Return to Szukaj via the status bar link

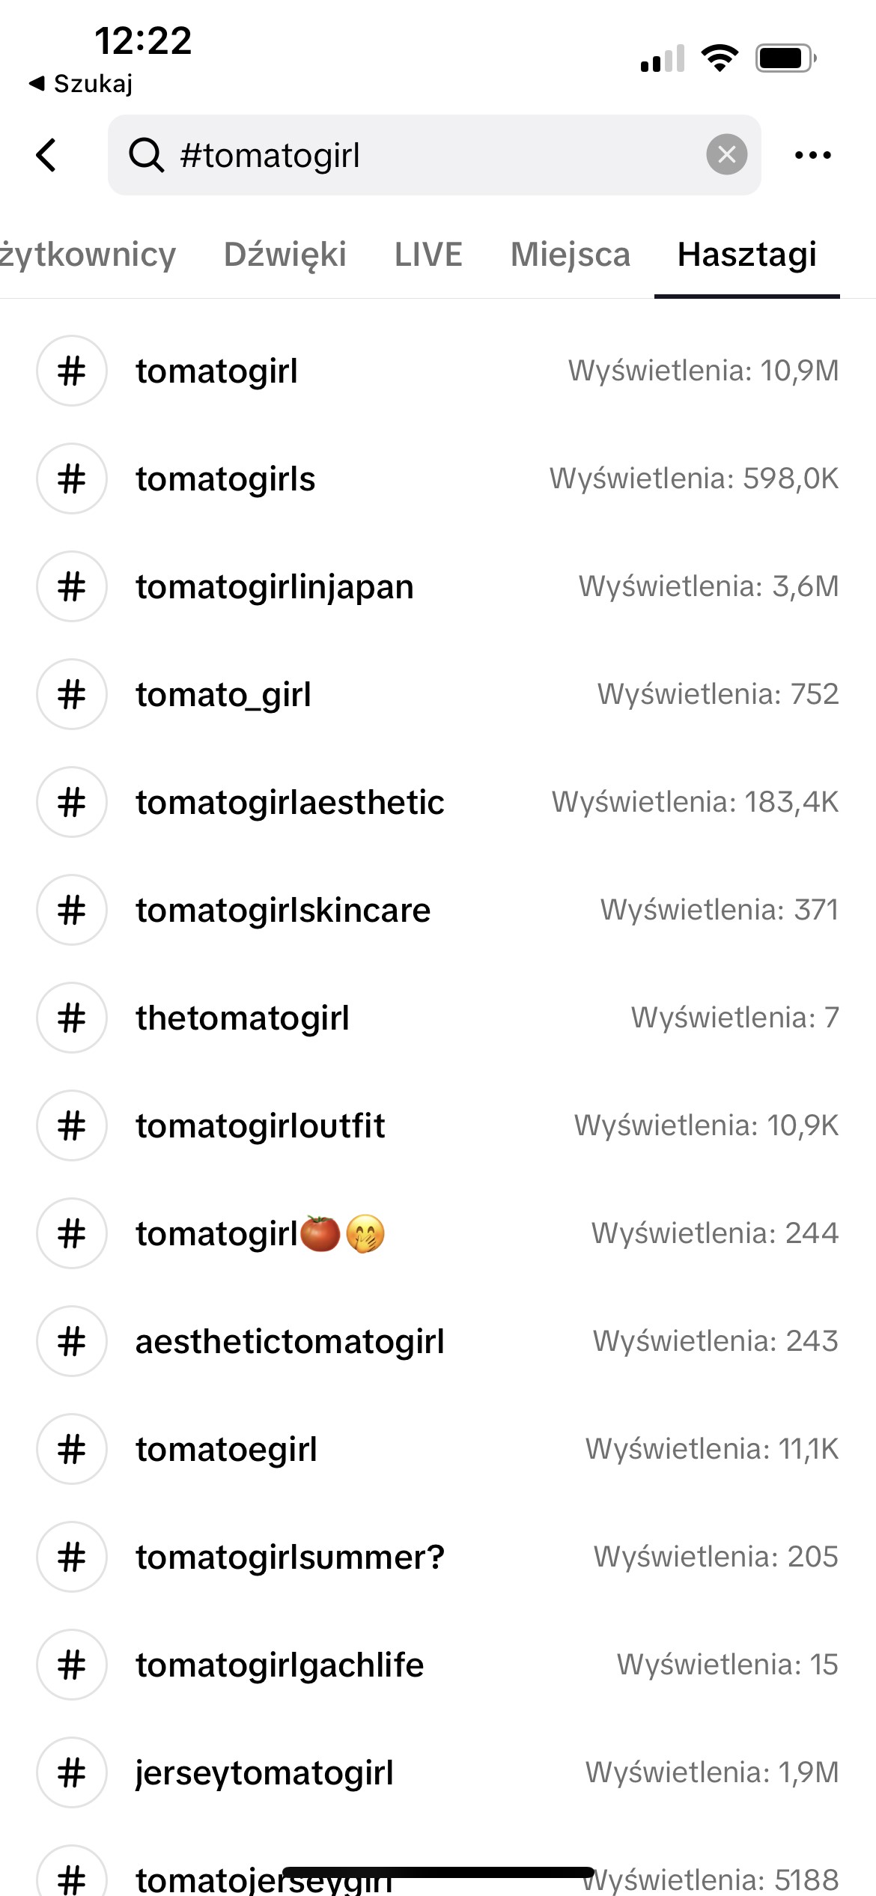tap(81, 84)
